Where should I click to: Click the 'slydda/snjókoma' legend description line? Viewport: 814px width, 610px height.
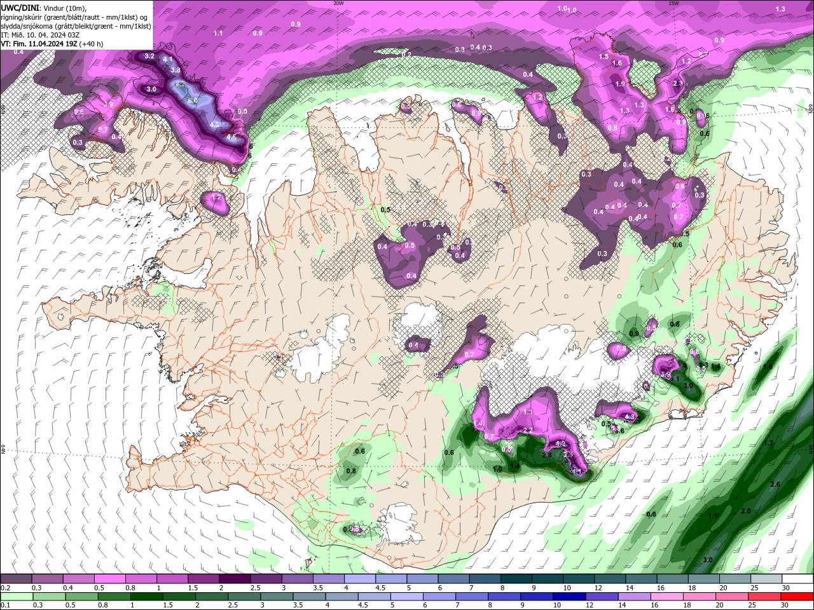tap(76, 26)
